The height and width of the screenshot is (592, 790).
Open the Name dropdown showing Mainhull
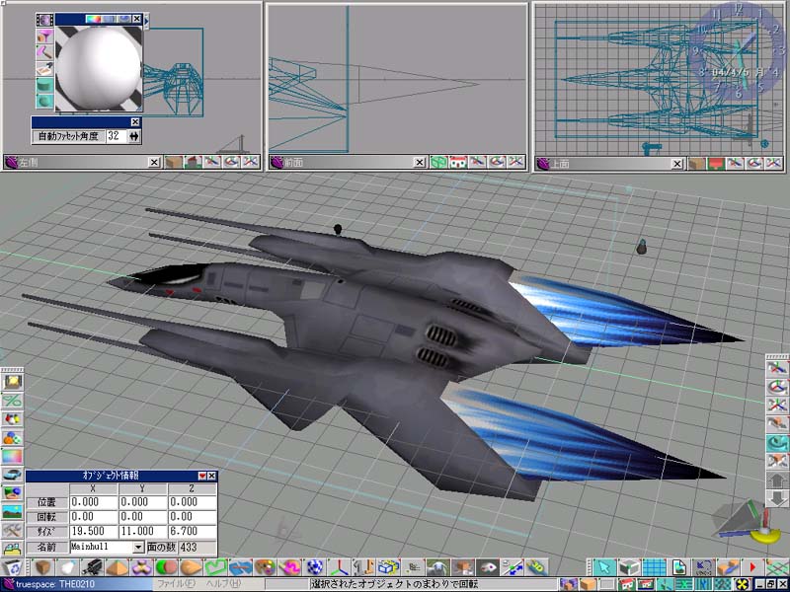(138, 546)
